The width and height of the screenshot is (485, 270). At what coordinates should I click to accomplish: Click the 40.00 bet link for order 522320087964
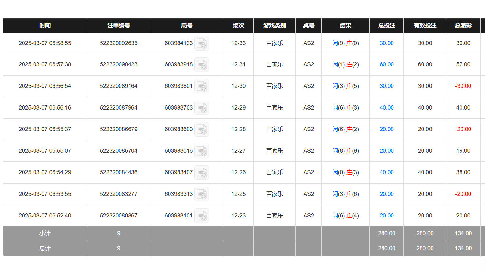(386, 108)
